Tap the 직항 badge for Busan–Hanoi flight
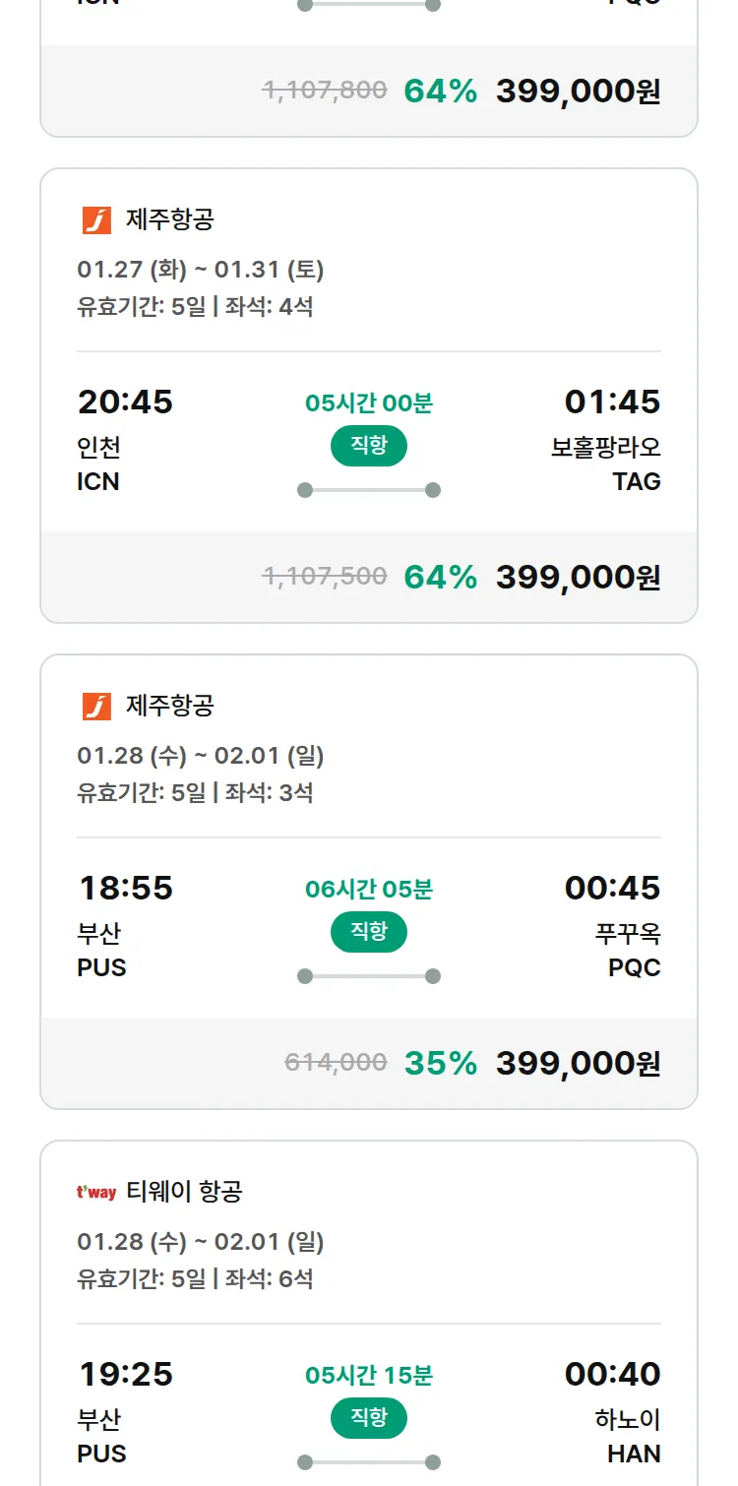Screen dimensions: 738x1486 coord(368,1418)
